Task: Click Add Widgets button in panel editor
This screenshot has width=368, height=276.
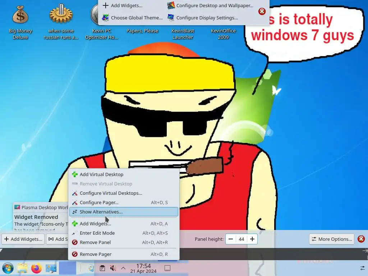Action: coord(23,239)
